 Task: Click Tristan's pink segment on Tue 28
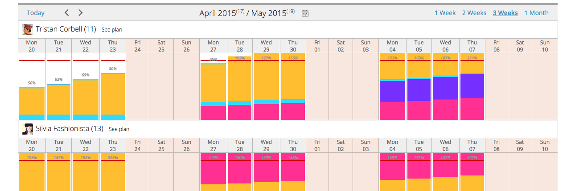click(x=240, y=112)
